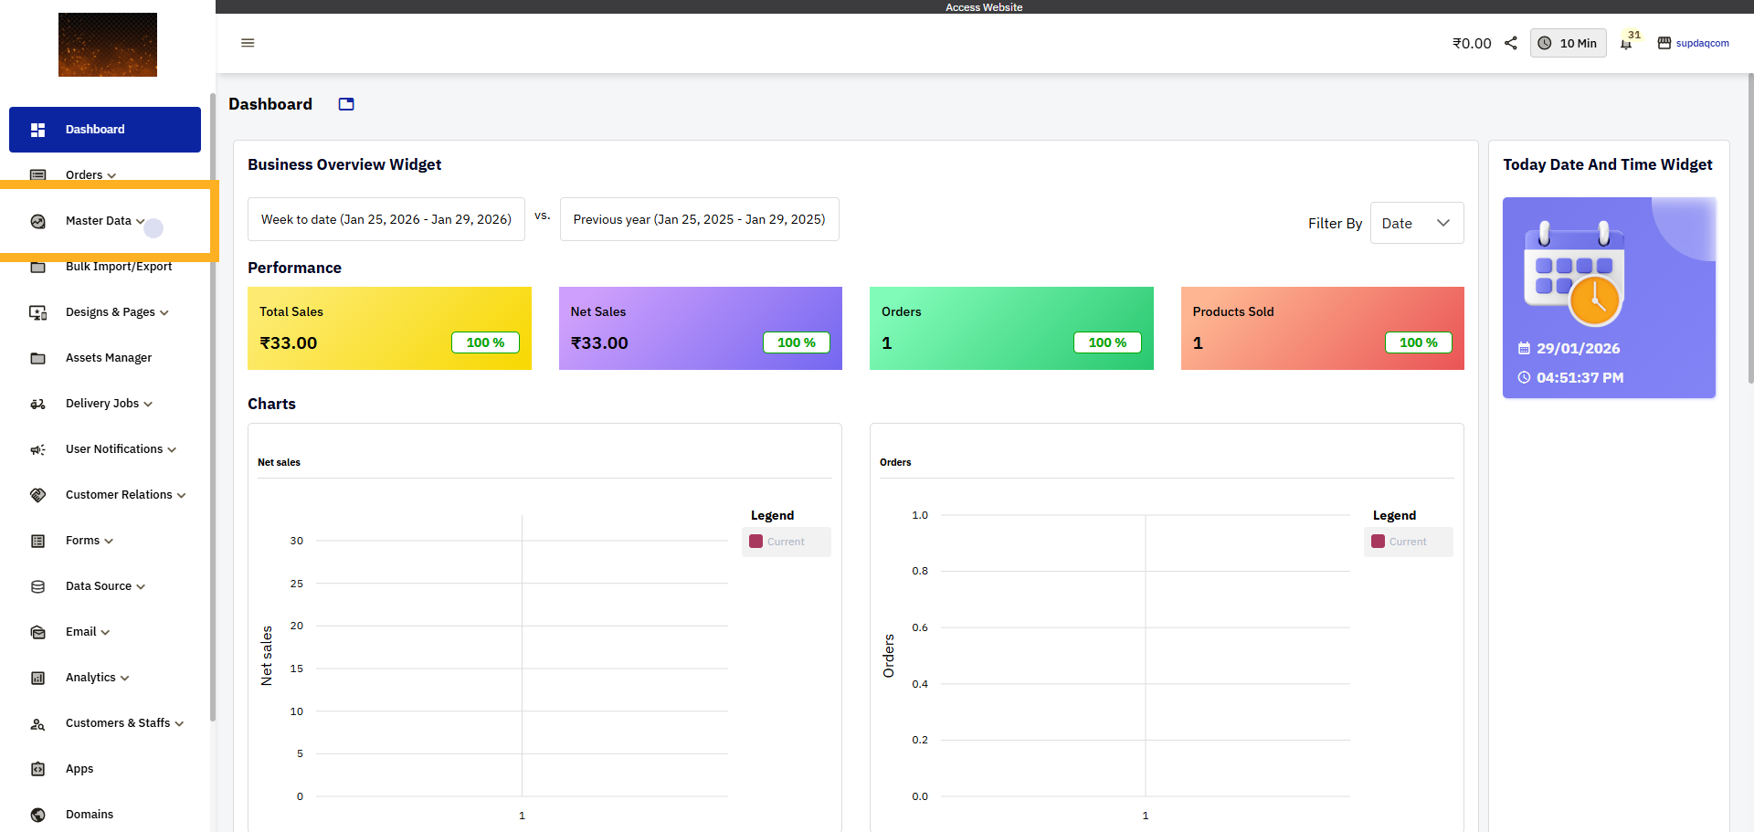Select the Delivery Jobs scooter icon

click(x=37, y=403)
